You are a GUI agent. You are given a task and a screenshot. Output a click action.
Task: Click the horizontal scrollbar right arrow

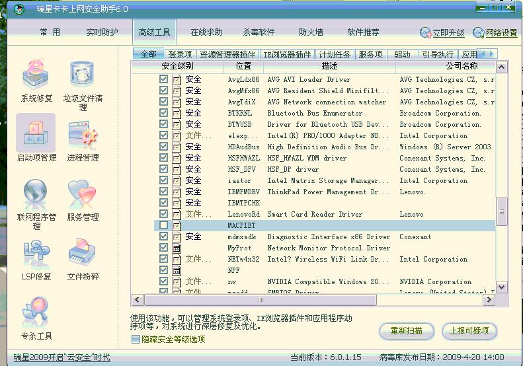[489, 300]
